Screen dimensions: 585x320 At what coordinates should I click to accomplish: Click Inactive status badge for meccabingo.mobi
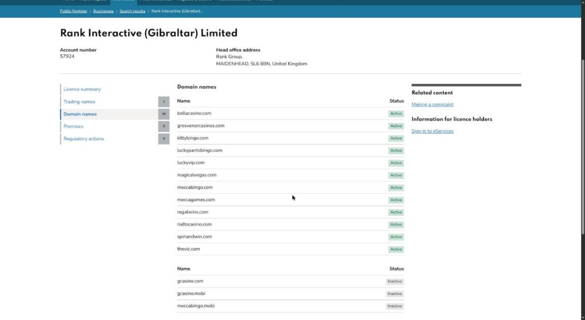(x=395, y=306)
